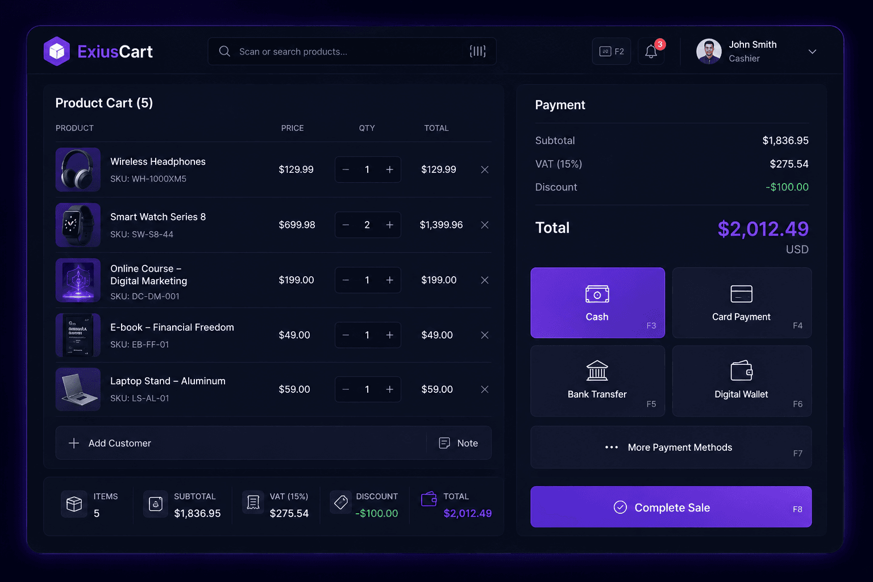873x582 pixels.
Task: Remove Smart Watch Series 8 from cart
Action: [485, 225]
